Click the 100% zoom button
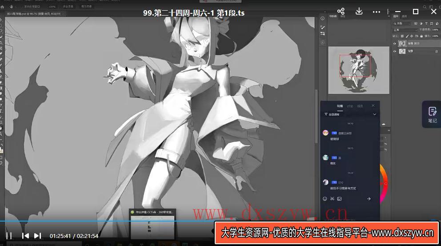The height and width of the screenshot is (246, 441). coord(52,7)
